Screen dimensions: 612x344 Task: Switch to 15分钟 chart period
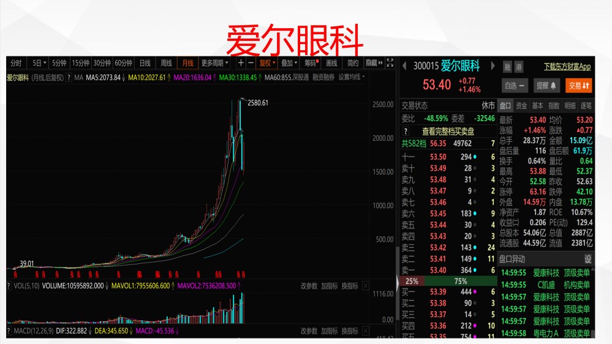coord(80,63)
